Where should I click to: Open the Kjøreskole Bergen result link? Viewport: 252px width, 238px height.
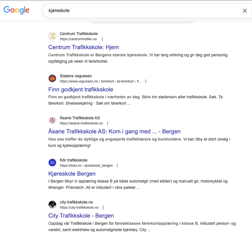point(72,174)
